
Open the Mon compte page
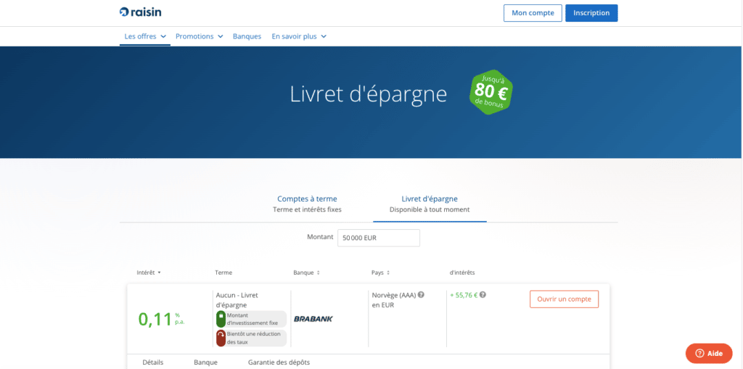click(533, 13)
